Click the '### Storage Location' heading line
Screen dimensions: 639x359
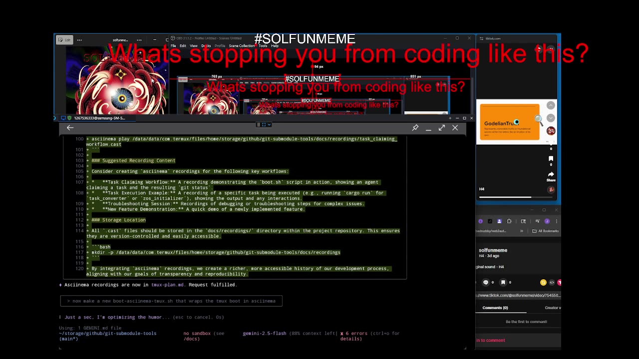[118, 220]
